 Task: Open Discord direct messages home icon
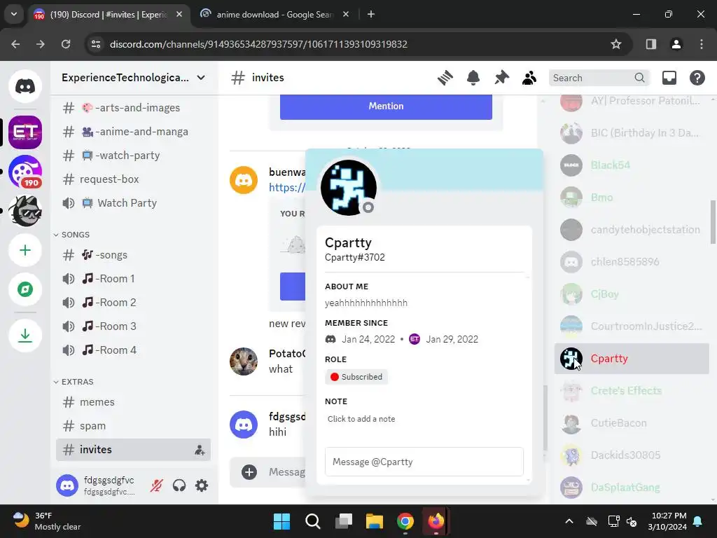click(25, 86)
